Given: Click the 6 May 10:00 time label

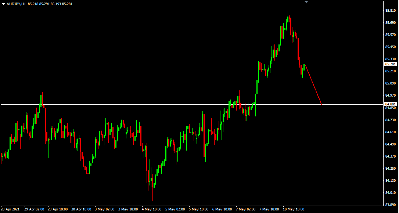Looking at the screenshot, I should (222, 209).
